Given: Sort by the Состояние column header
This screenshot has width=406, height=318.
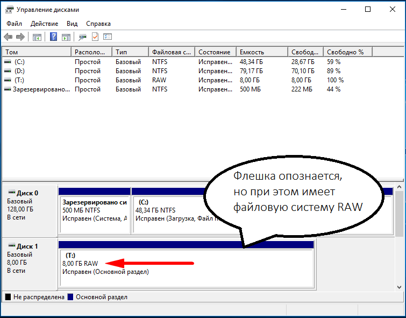Looking at the screenshot, I should coord(216,52).
